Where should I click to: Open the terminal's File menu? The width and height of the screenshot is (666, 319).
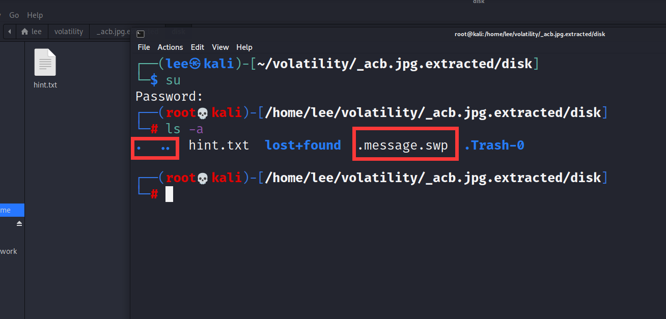click(x=144, y=47)
